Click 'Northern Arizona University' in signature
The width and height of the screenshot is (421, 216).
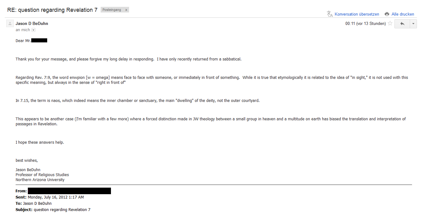point(40,180)
